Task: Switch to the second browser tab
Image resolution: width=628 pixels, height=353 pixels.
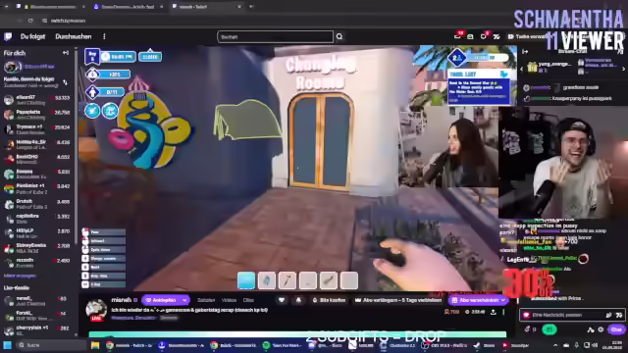Action: pyautogui.click(x=128, y=7)
